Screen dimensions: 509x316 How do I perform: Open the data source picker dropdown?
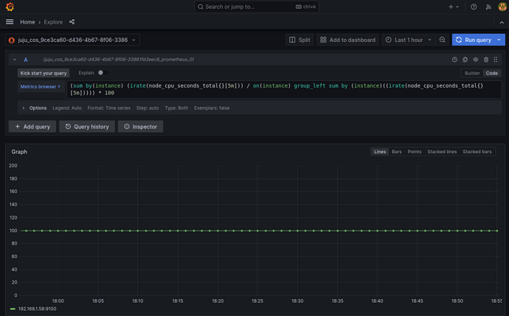(x=73, y=40)
